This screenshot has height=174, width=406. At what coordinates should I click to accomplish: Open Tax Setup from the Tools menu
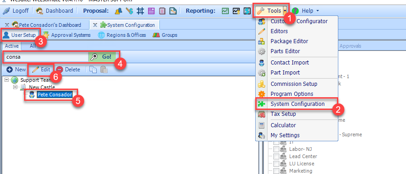click(283, 114)
